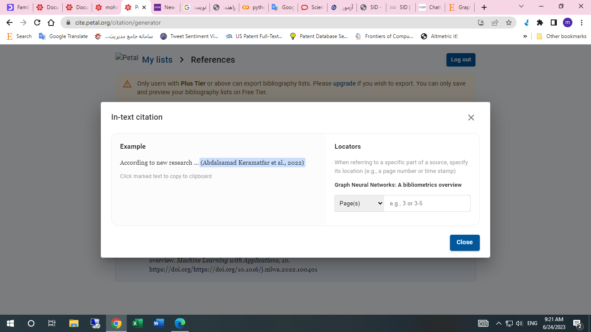Switch to the "Scien" tab
This screenshot has width=591, height=332.
click(x=312, y=7)
